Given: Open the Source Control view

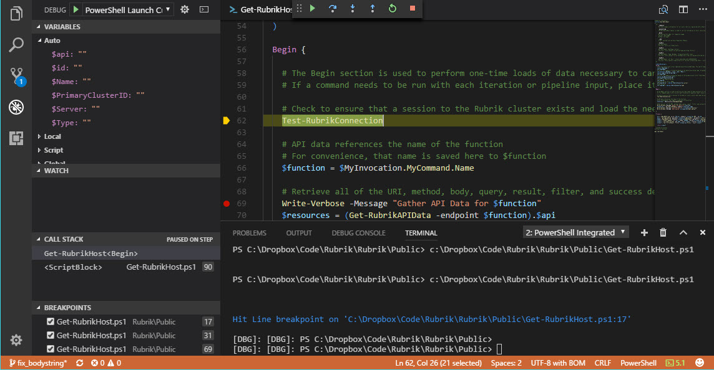Looking at the screenshot, I should click(16, 75).
